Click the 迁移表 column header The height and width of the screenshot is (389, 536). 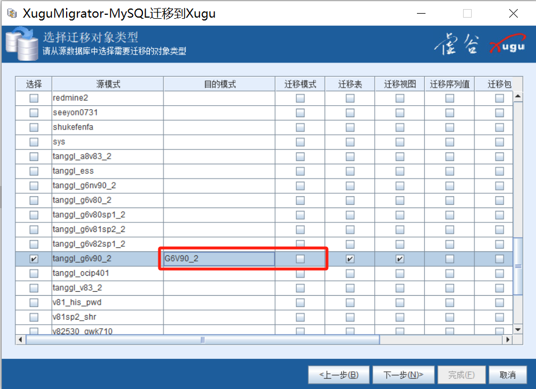tap(350, 84)
